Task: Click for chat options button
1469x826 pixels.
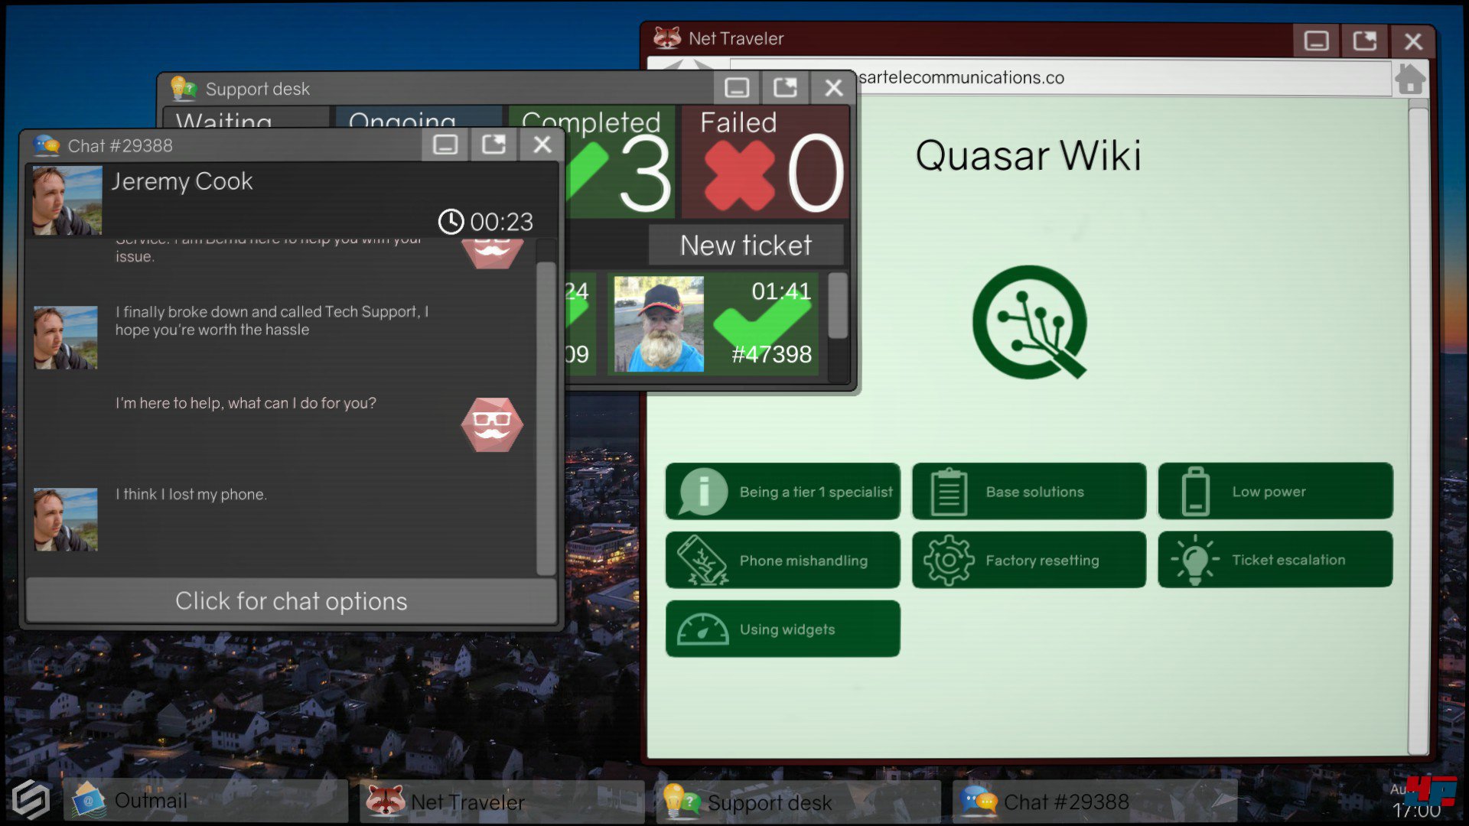Action: 291,601
